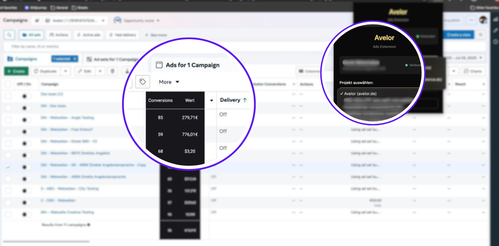499x246 pixels.
Task: Click the blue Create a view button
Action: pyautogui.click(x=458, y=35)
